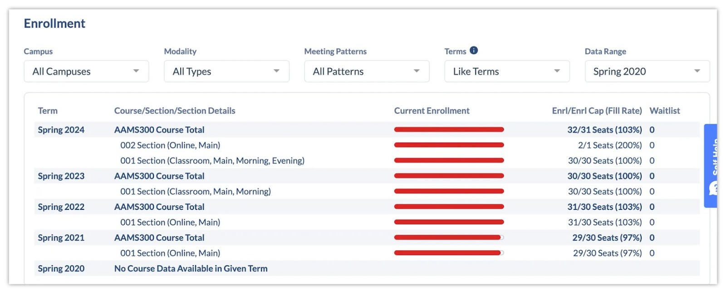Click 001 Section (Classroom, Main, Morning, Evening)
Viewport: 726px width, 291px height.
coord(212,160)
